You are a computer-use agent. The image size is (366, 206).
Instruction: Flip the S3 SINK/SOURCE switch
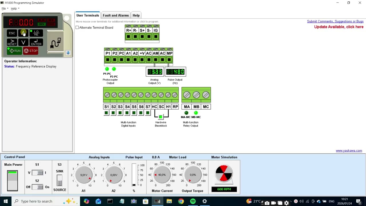[59, 180]
